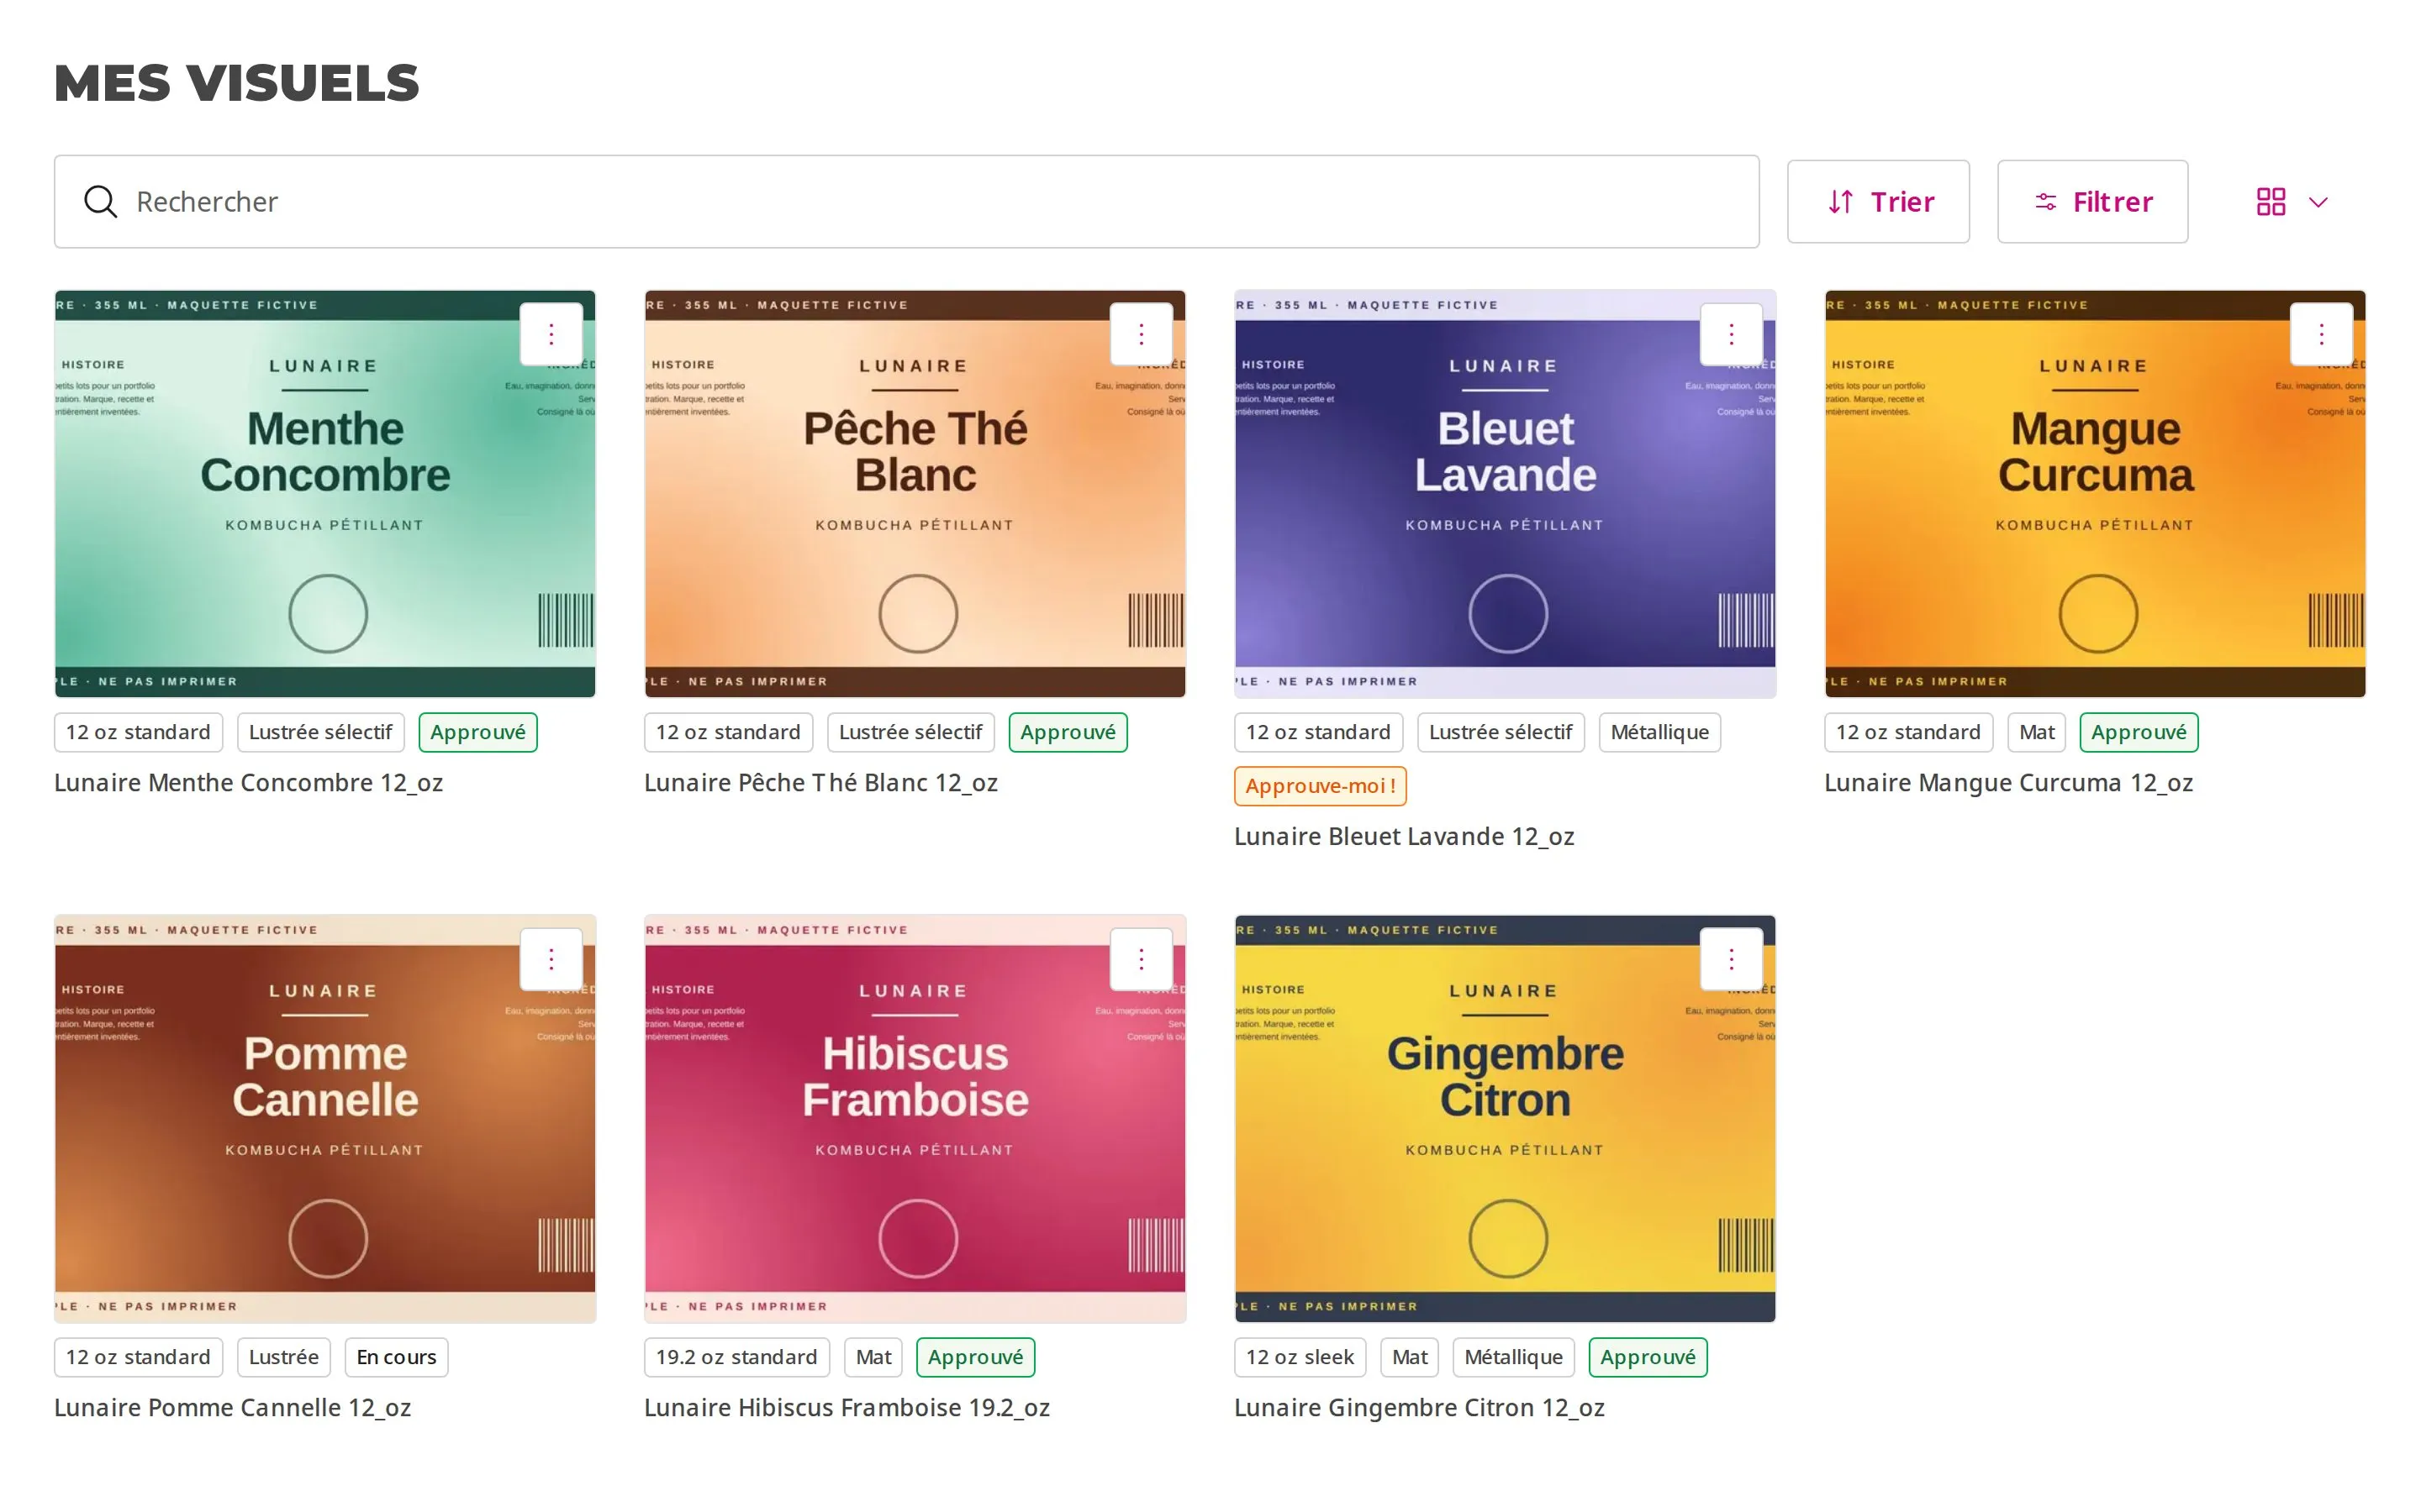Expand the view mode chevron

tap(2318, 203)
